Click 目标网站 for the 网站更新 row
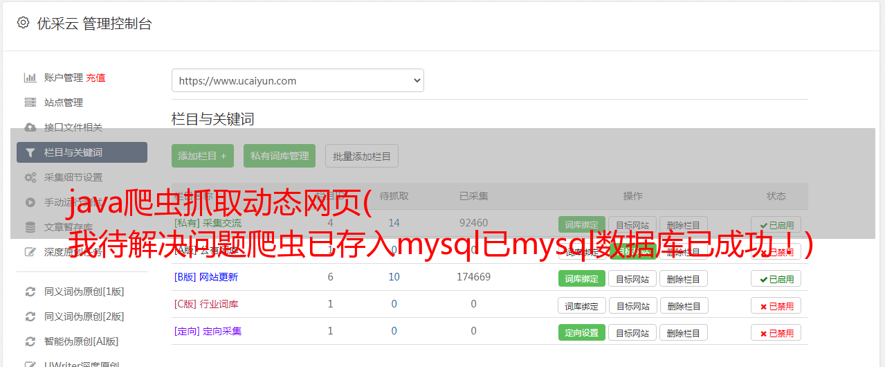The height and width of the screenshot is (367, 885). tap(632, 278)
